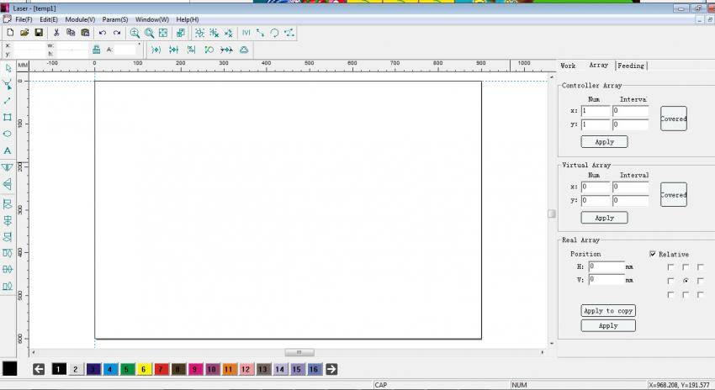Click the Zoom in magnifier icon
The height and width of the screenshot is (390, 715).
tap(135, 33)
